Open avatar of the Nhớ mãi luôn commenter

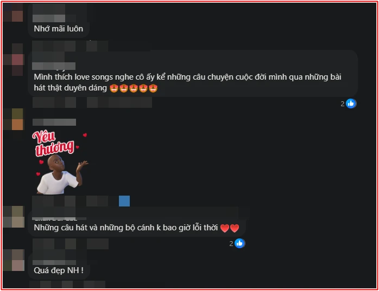13,12
